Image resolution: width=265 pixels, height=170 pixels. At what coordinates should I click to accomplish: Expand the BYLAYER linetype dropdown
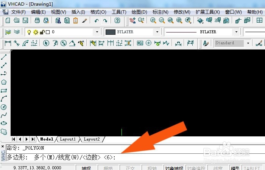(x=236, y=32)
